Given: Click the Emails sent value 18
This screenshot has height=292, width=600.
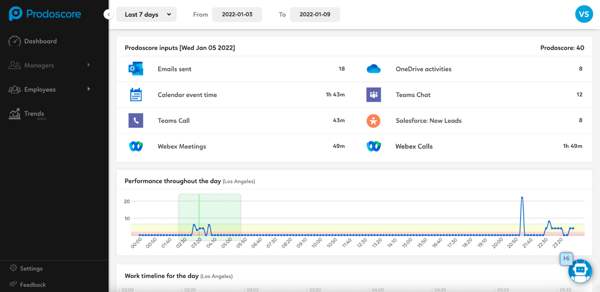Looking at the screenshot, I should pos(342,69).
